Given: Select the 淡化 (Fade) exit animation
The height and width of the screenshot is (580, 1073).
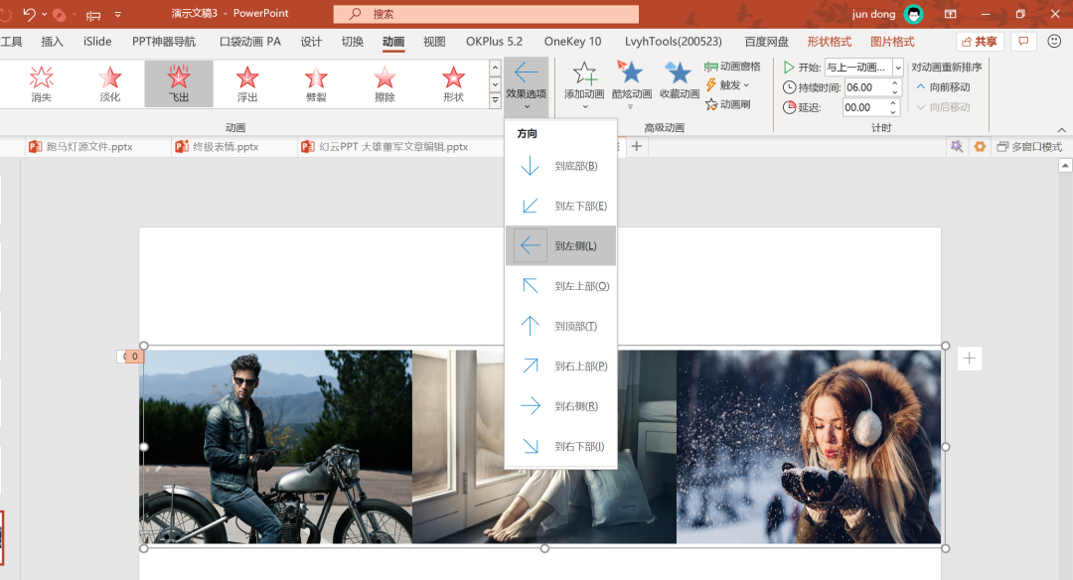Looking at the screenshot, I should coord(109,83).
